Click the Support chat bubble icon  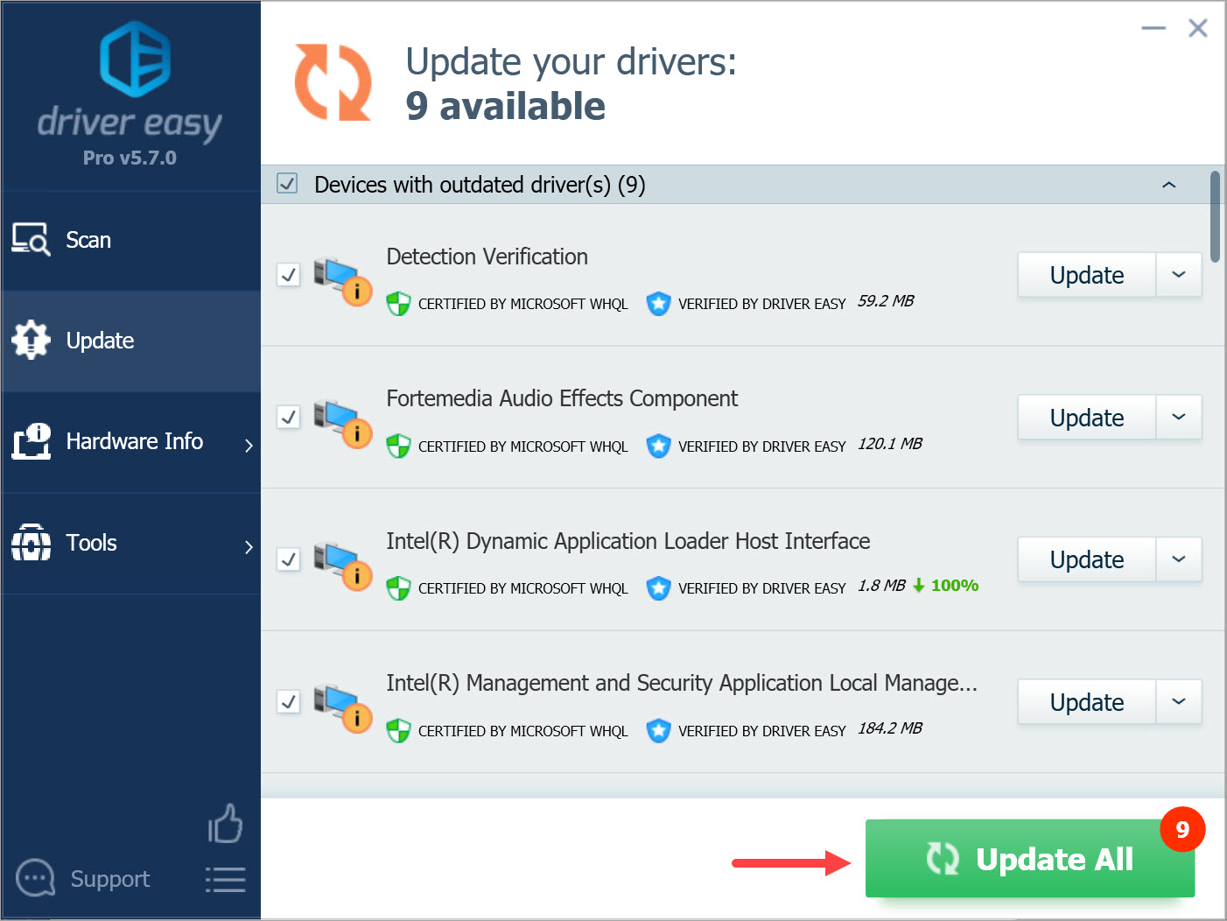(x=36, y=878)
